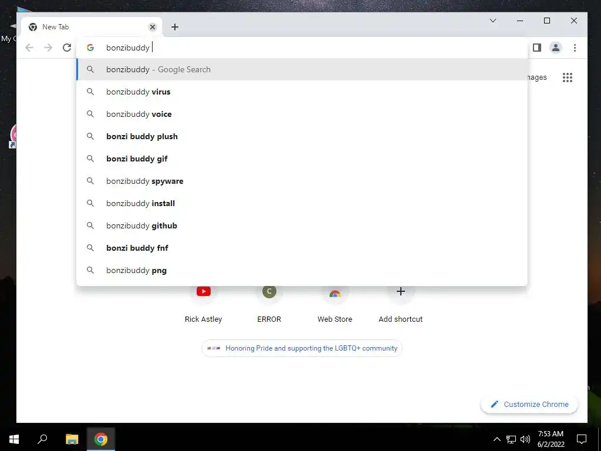Reload the page with the refresh icon
This screenshot has height=451, width=601.
67,48
